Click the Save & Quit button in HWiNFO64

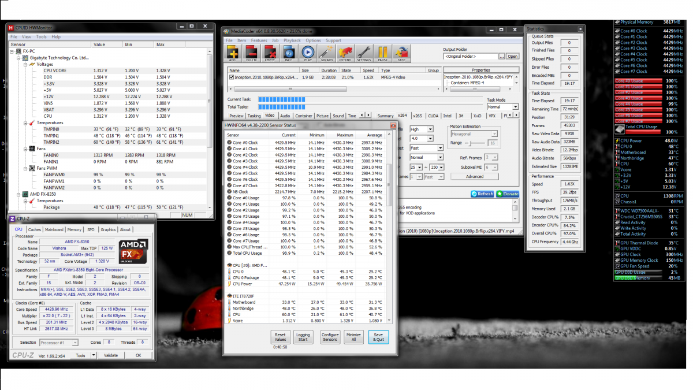pyautogui.click(x=378, y=337)
